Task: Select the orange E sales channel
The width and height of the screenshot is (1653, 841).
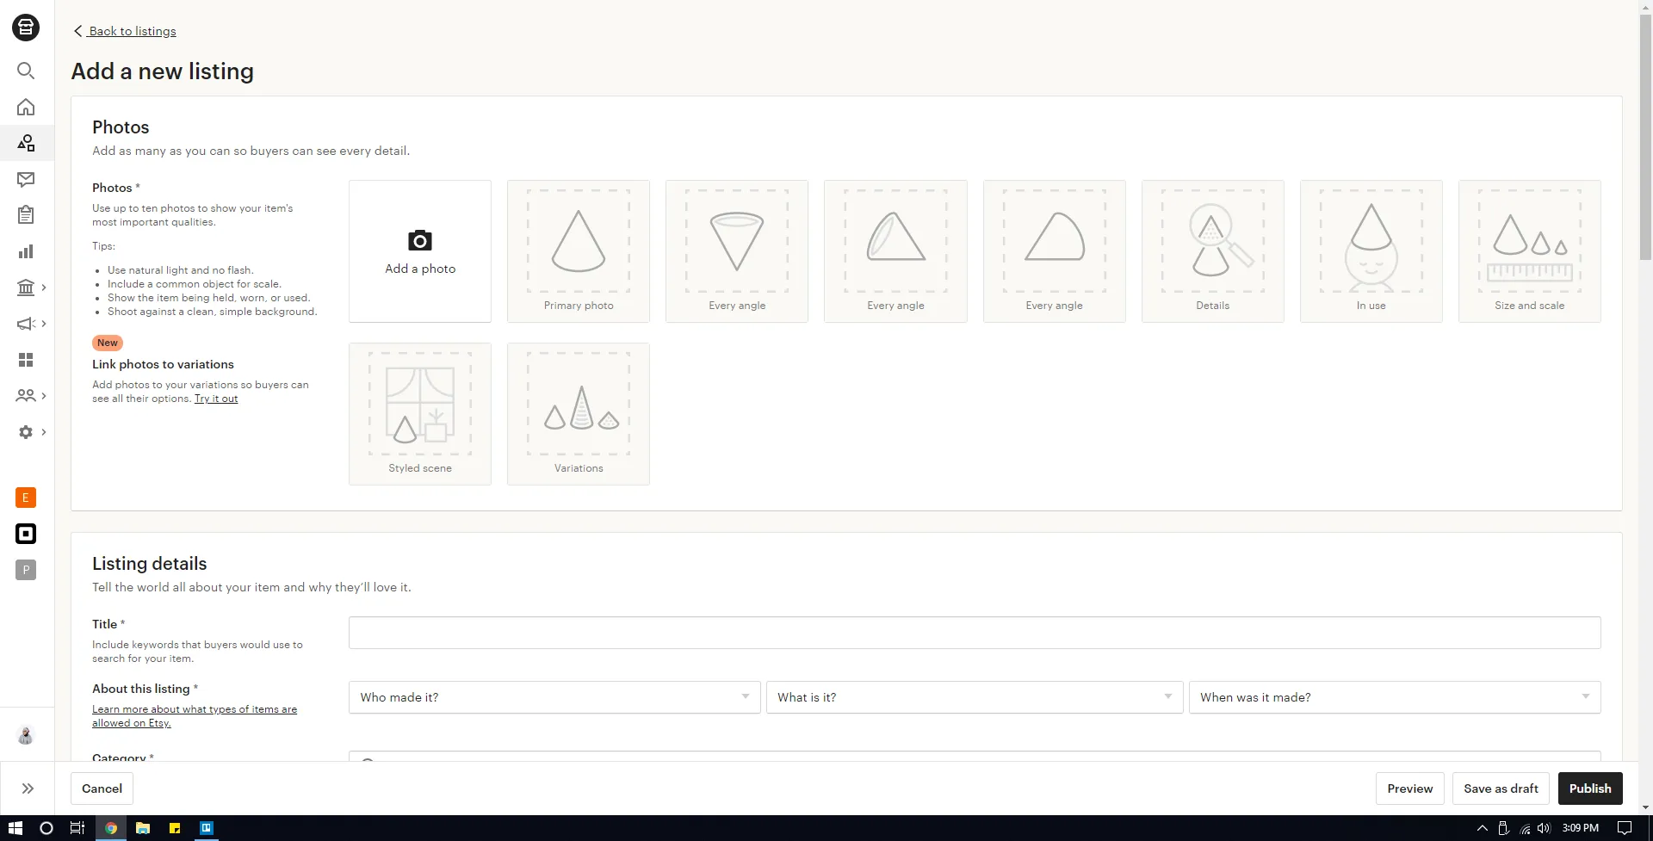Action: tap(26, 498)
